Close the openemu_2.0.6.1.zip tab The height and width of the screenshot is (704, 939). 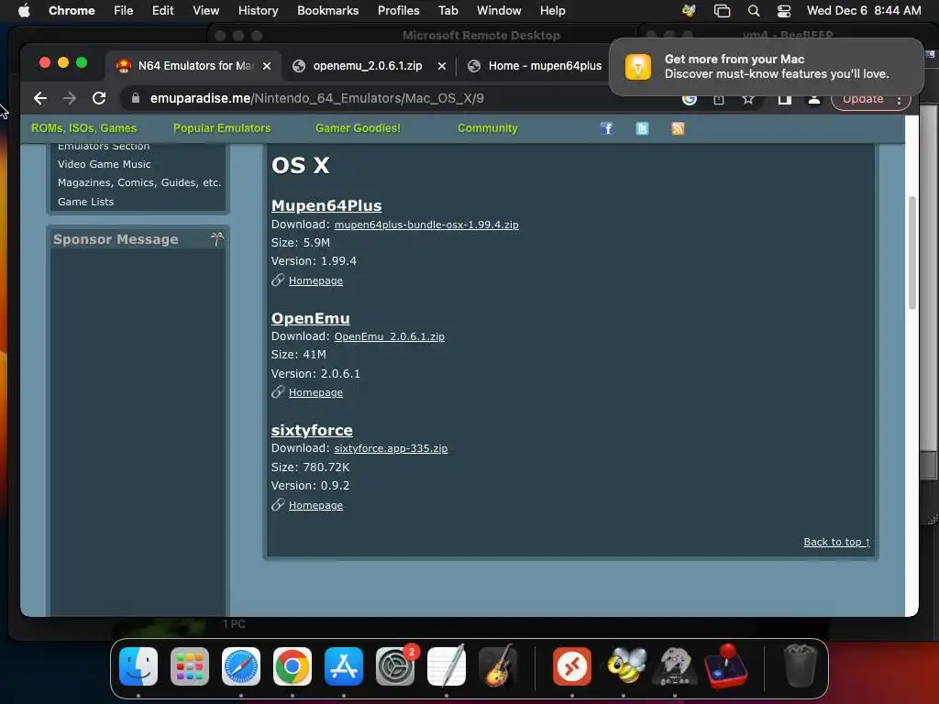point(442,66)
